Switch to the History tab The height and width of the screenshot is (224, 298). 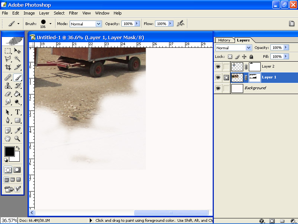tap(224, 40)
